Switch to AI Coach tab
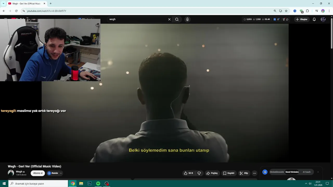Viewport: 333px width, 187px height. (x=306, y=172)
